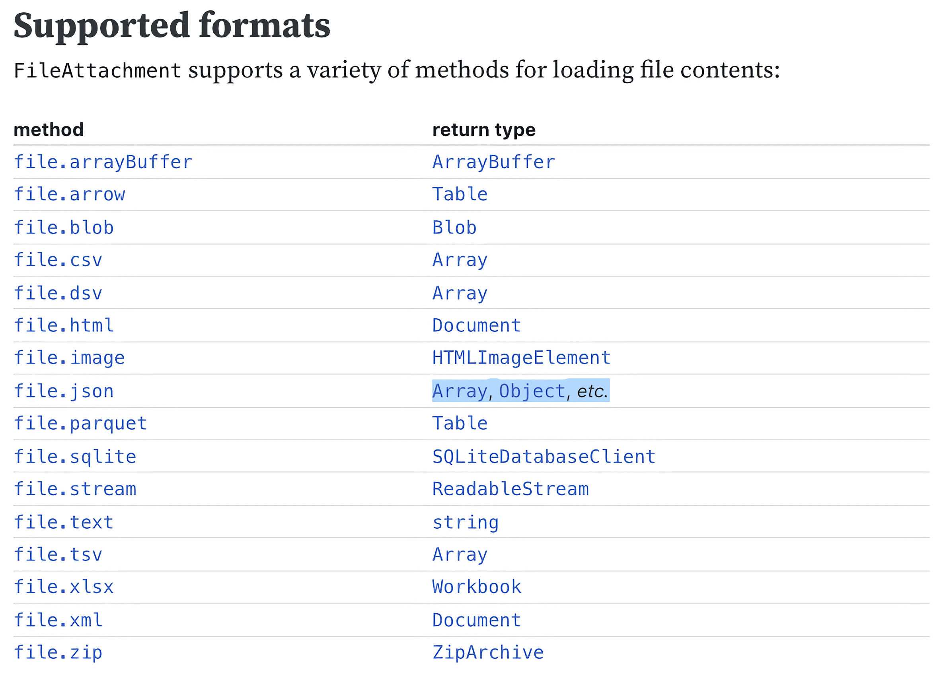Screen dimensions: 943x679
Task: Open the file.stream method link
Action: point(75,489)
